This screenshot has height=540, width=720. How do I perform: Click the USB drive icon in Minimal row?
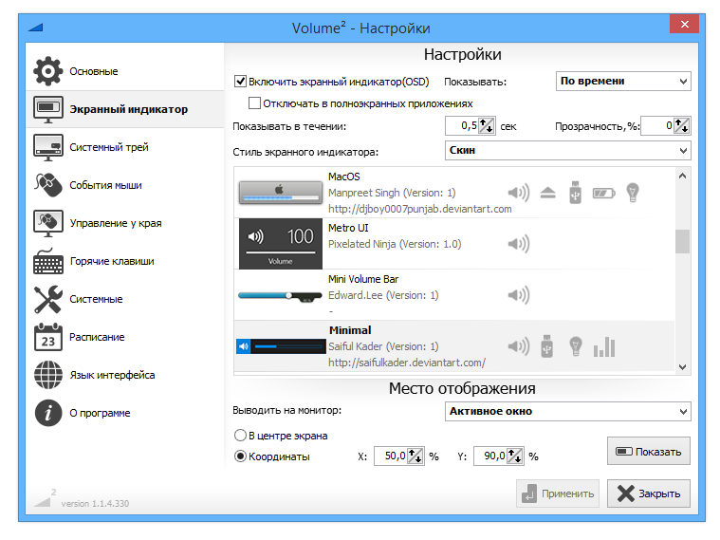pos(547,346)
